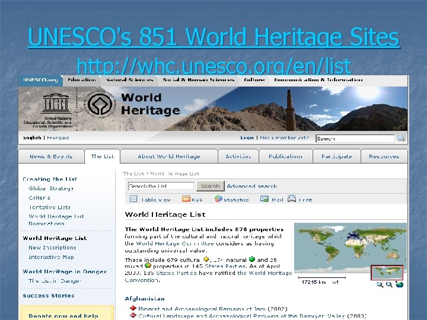Image resolution: width=427 pixels, height=320 pixels.
Task: Open the Activities tab
Action: [238, 156]
